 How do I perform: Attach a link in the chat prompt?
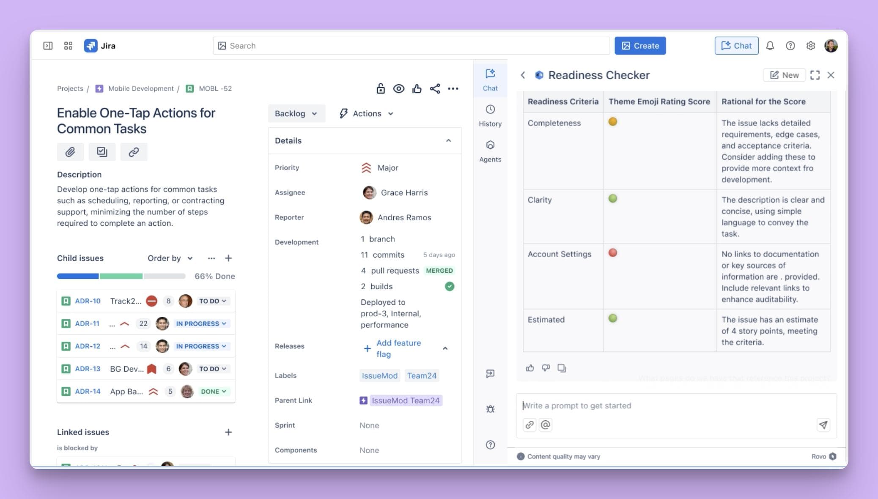point(529,425)
